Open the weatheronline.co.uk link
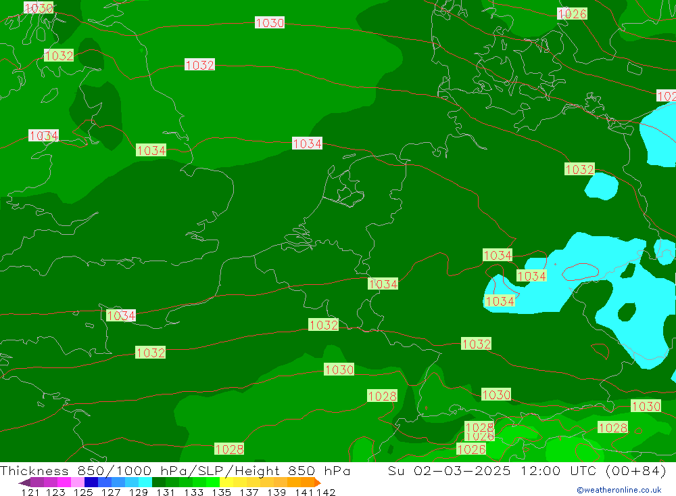Screen dimensions: 676x496 pyautogui.click(x=619, y=490)
